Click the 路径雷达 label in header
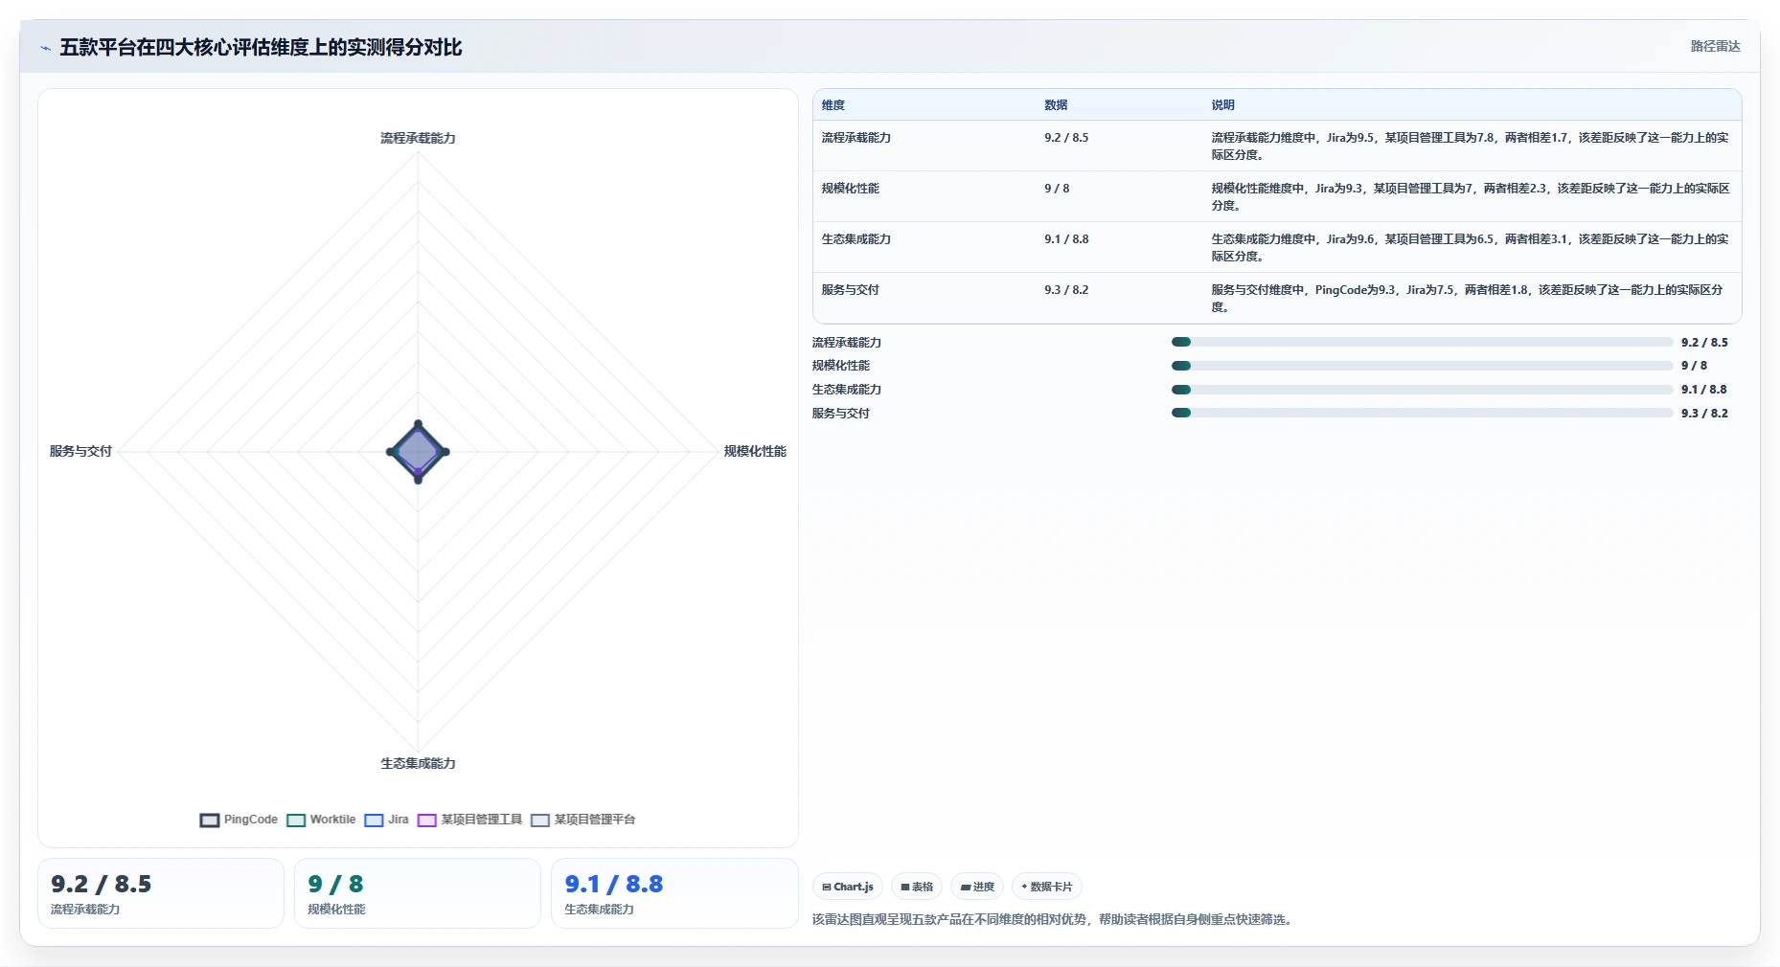This screenshot has width=1780, height=967. pyautogui.click(x=1715, y=46)
